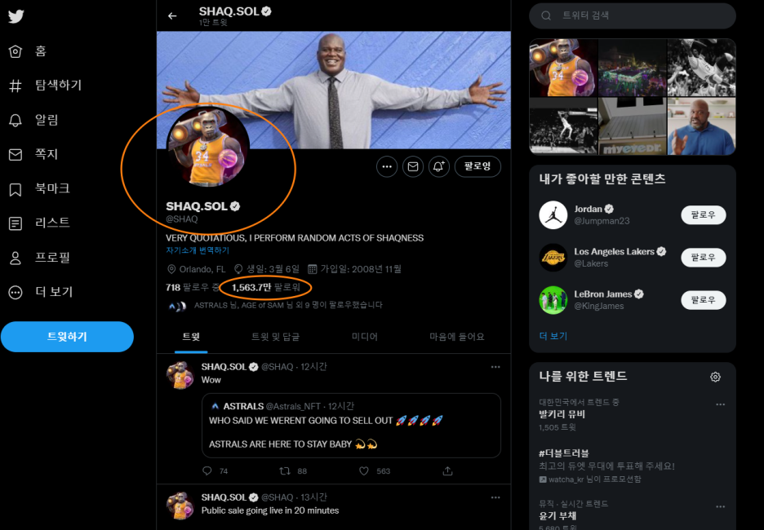
Task: Click the avatar on the Wow tweet
Action: point(180,375)
